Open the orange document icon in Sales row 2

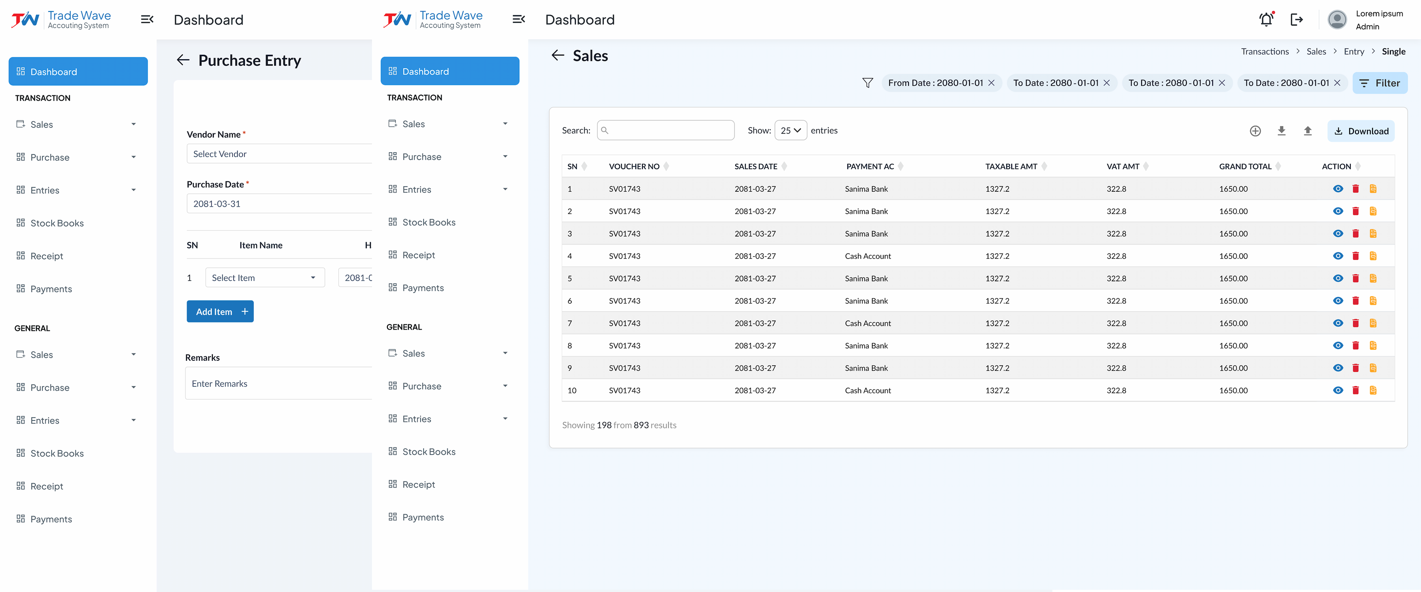tap(1373, 211)
